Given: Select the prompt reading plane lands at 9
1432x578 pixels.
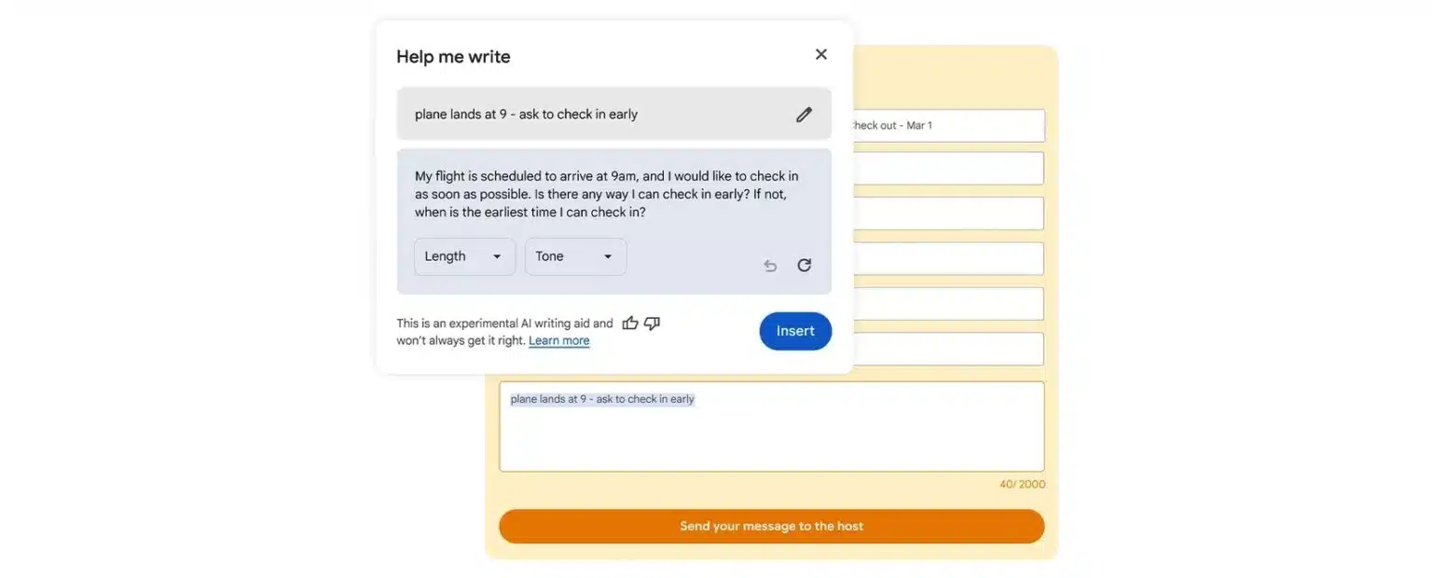Looking at the screenshot, I should tap(525, 113).
